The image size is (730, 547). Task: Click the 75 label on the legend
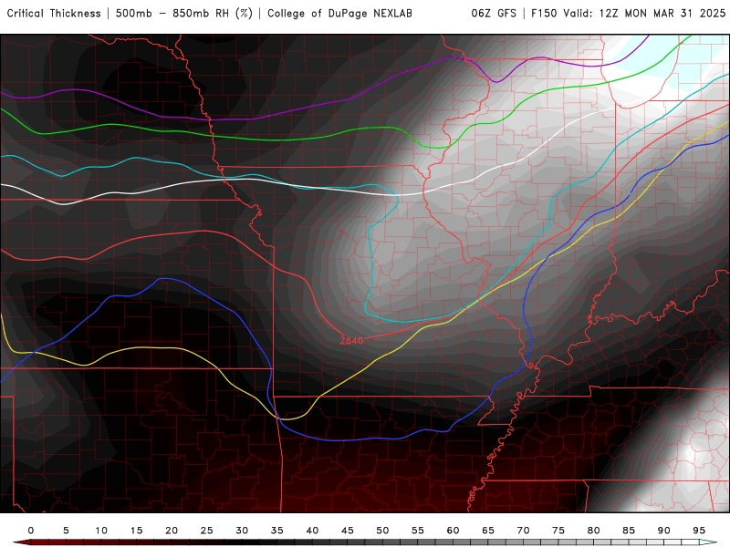pyautogui.click(x=558, y=531)
